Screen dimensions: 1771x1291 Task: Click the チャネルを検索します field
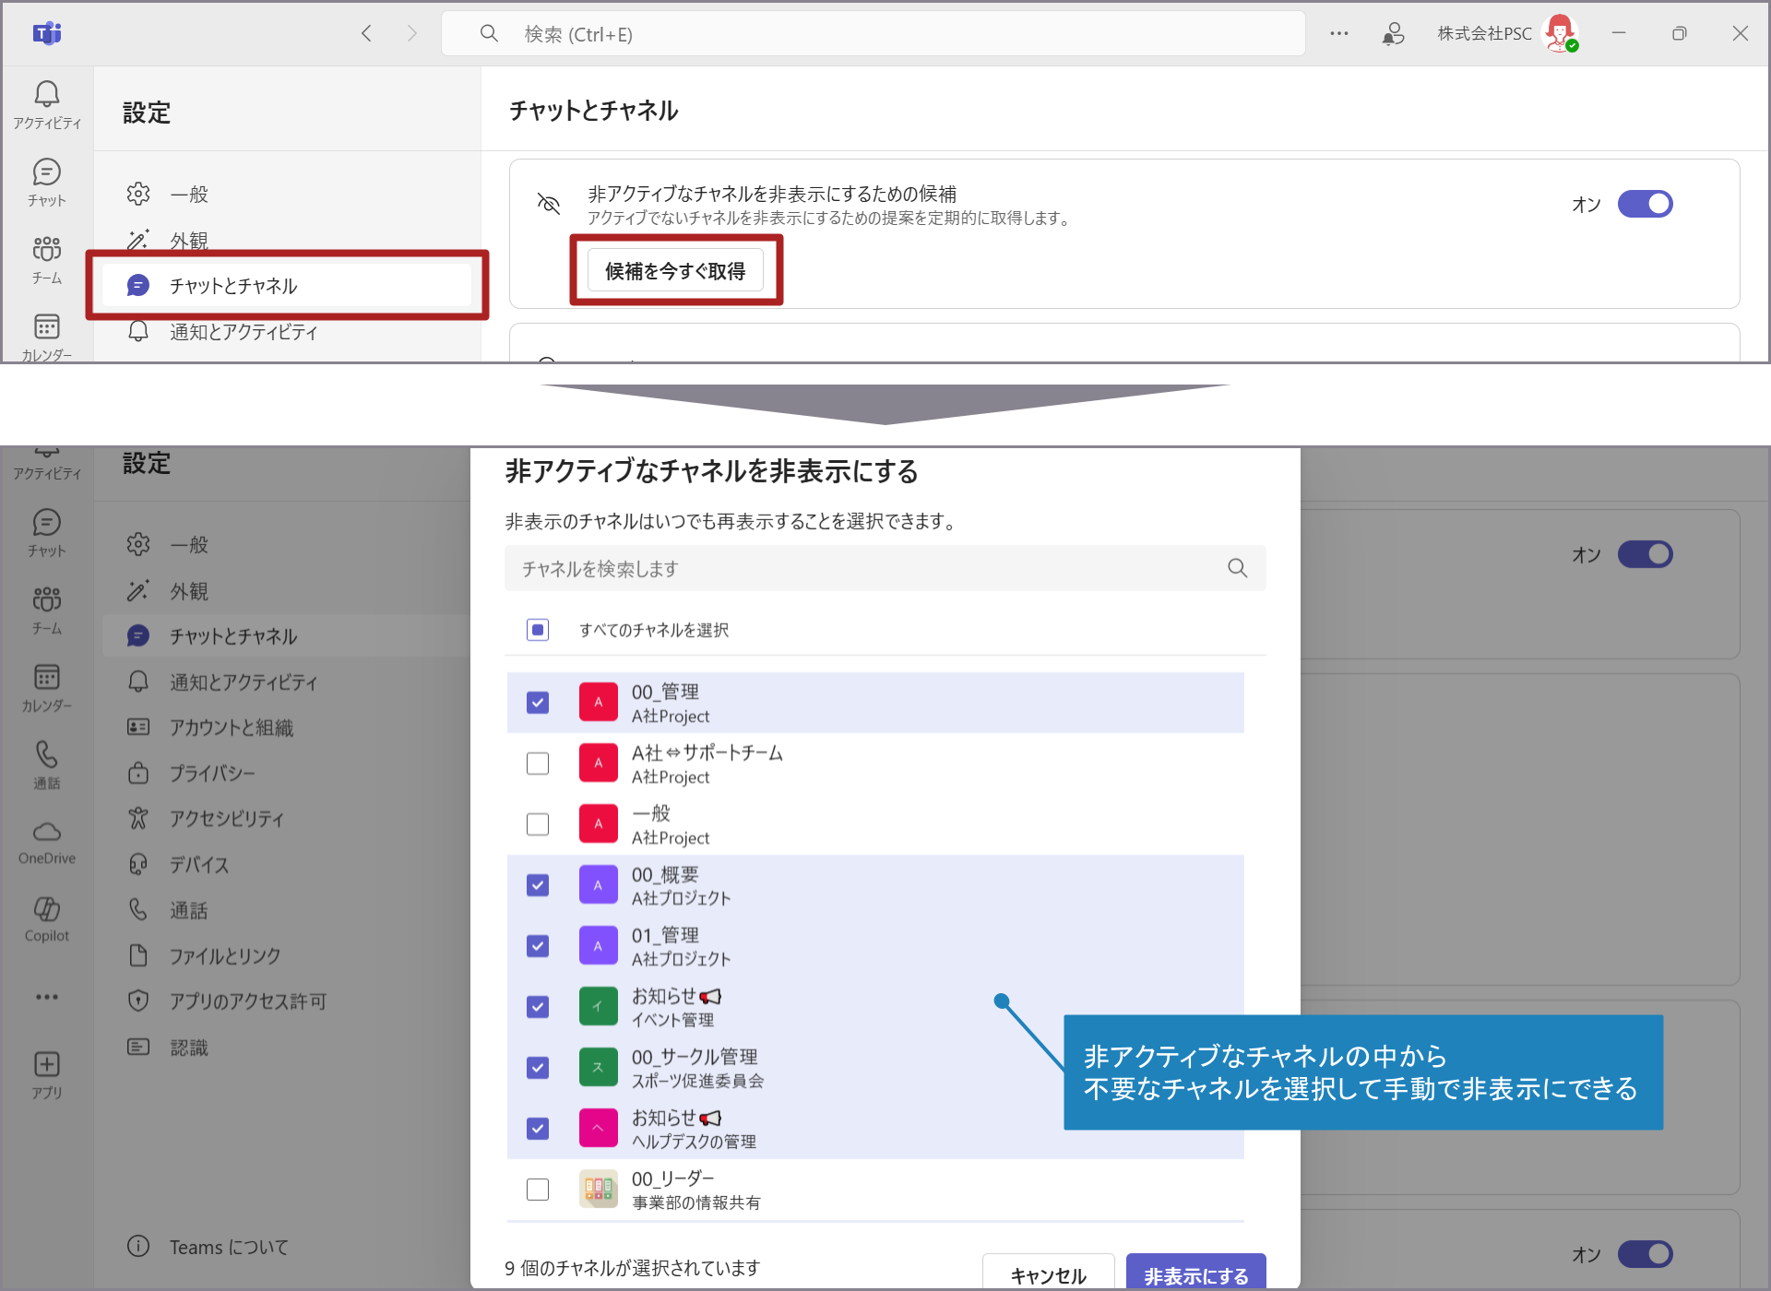tap(885, 568)
